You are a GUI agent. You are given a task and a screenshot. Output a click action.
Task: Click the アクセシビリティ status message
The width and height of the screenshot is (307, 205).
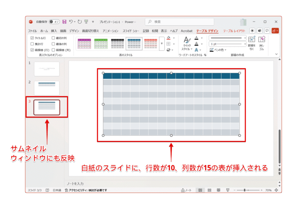pyautogui.click(x=86, y=190)
